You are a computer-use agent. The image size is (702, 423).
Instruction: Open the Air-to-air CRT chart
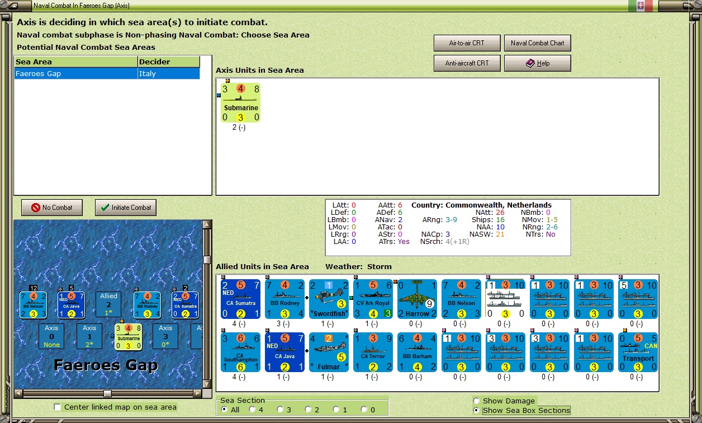tap(467, 43)
